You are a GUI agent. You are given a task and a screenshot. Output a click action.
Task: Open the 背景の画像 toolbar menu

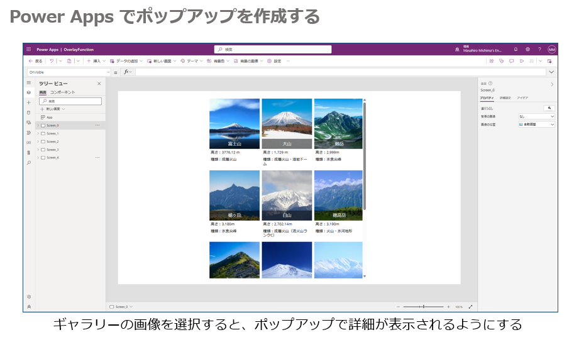click(248, 61)
